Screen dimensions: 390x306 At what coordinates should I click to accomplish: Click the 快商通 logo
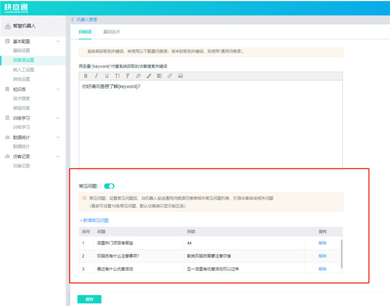tap(16, 8)
